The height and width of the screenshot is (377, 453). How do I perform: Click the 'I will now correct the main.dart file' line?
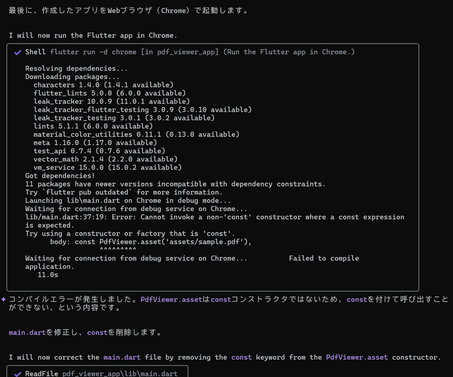coord(225,357)
